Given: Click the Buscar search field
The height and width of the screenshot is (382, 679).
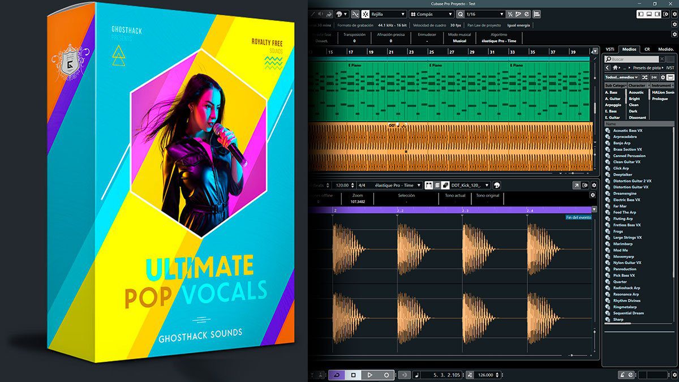Looking at the screenshot, I should coord(631,59).
